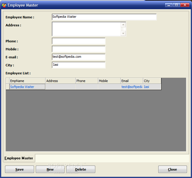Click the Employee Master title bar icon

click(4, 5)
